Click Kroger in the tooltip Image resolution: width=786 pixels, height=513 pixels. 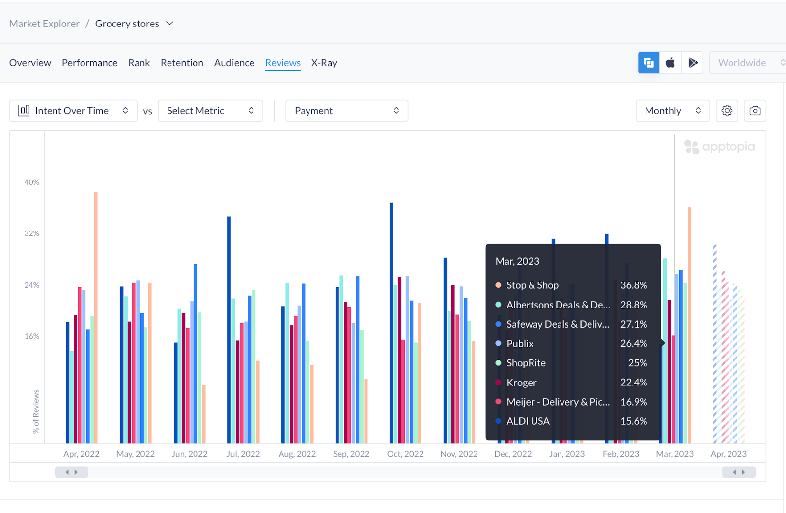pos(522,383)
